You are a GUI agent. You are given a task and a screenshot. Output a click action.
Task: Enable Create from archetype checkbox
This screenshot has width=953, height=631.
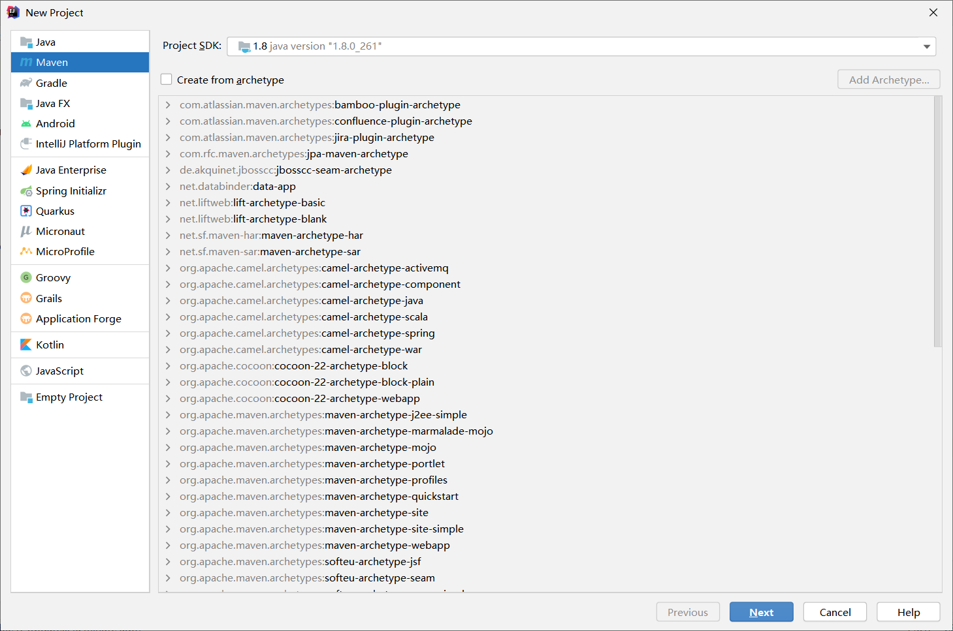(167, 80)
